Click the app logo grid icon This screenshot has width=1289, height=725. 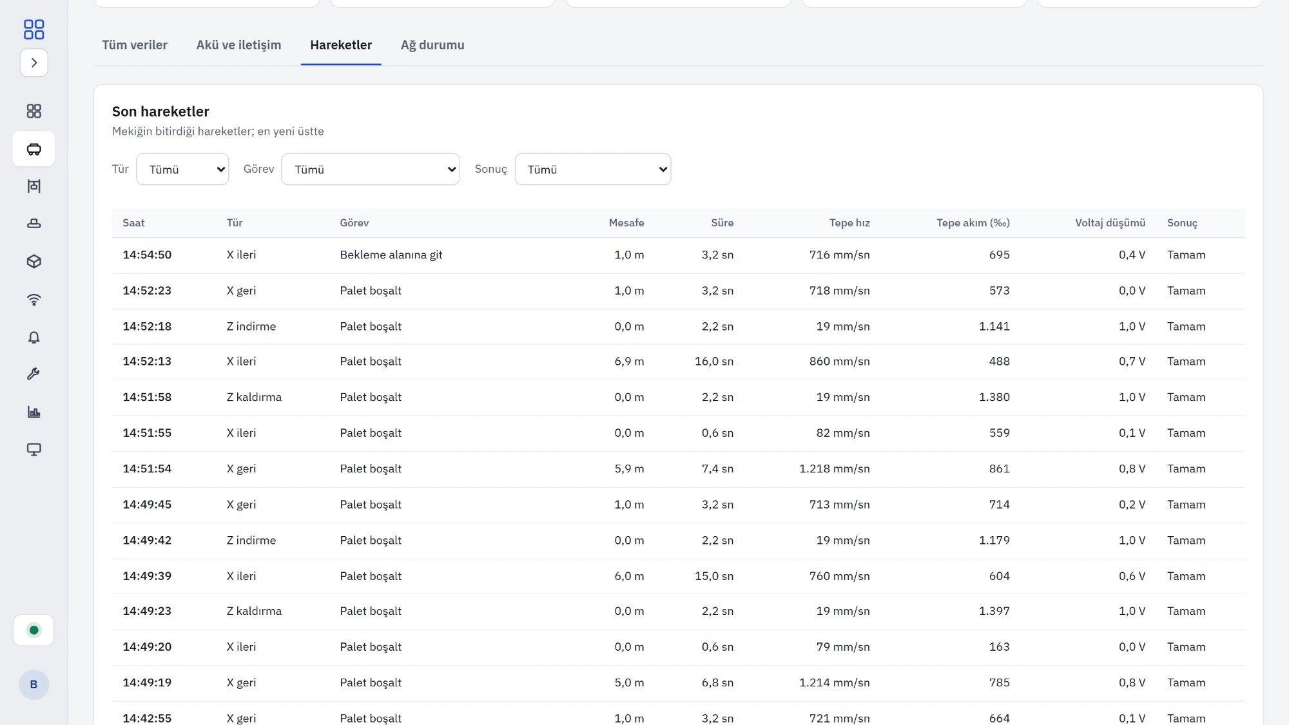[x=34, y=29]
